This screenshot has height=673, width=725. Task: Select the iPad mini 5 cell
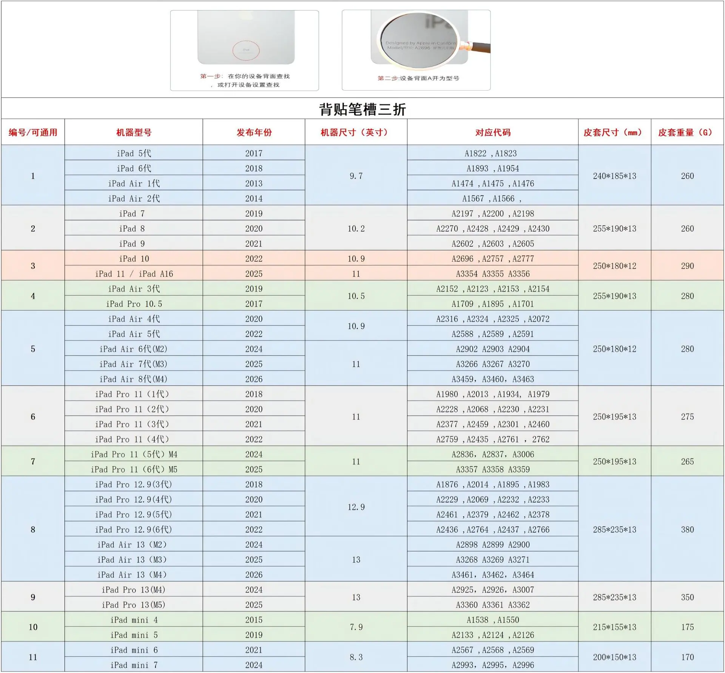(x=134, y=635)
